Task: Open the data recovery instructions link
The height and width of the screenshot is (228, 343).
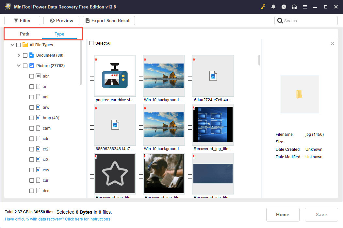Action: 58,219
